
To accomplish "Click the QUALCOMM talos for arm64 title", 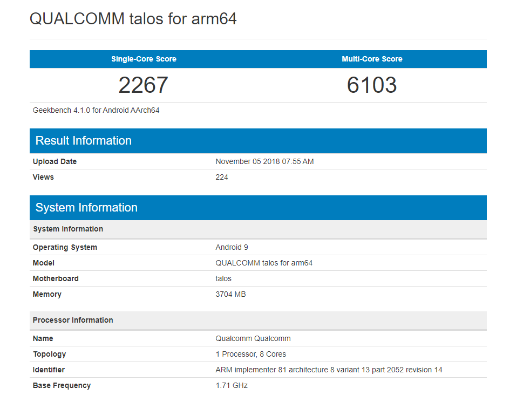I will coord(133,18).
